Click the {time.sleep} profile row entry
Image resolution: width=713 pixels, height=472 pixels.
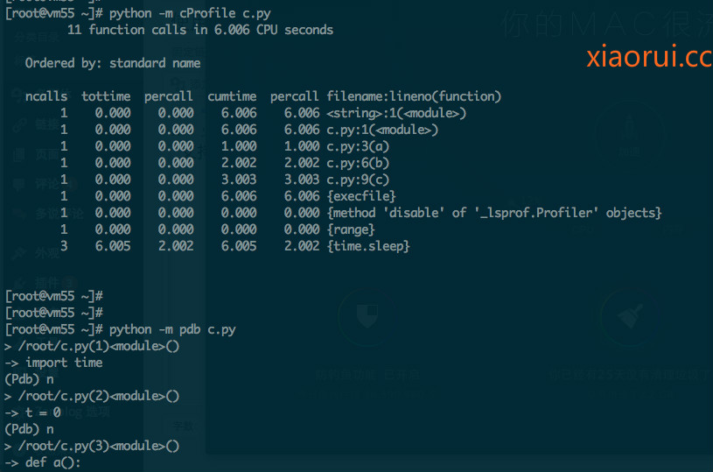[368, 247]
